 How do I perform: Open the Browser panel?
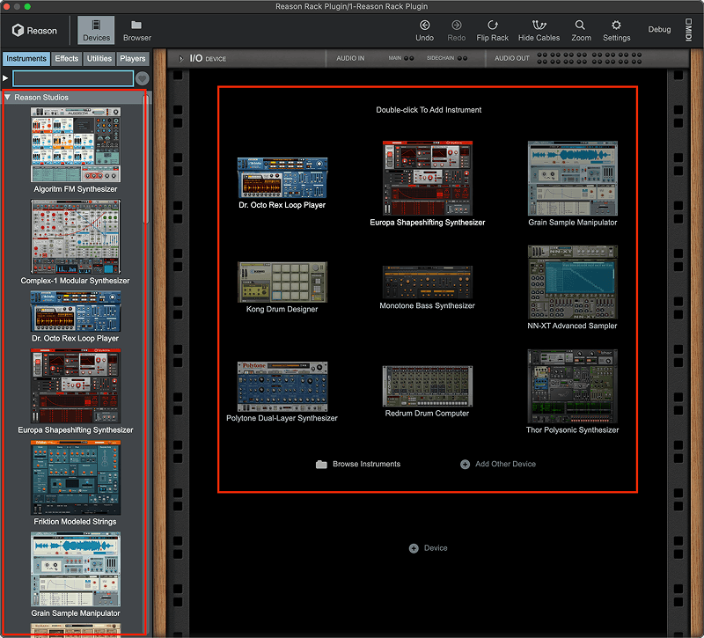(137, 31)
